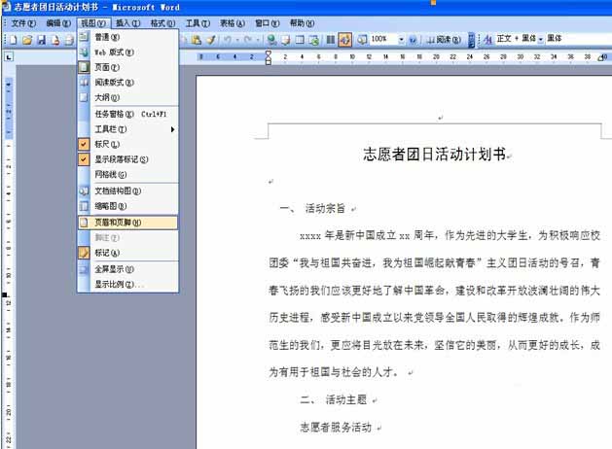This screenshot has width=612, height=449.
Task: Click the Insert Excel Worksheet icon
Action: [314, 40]
